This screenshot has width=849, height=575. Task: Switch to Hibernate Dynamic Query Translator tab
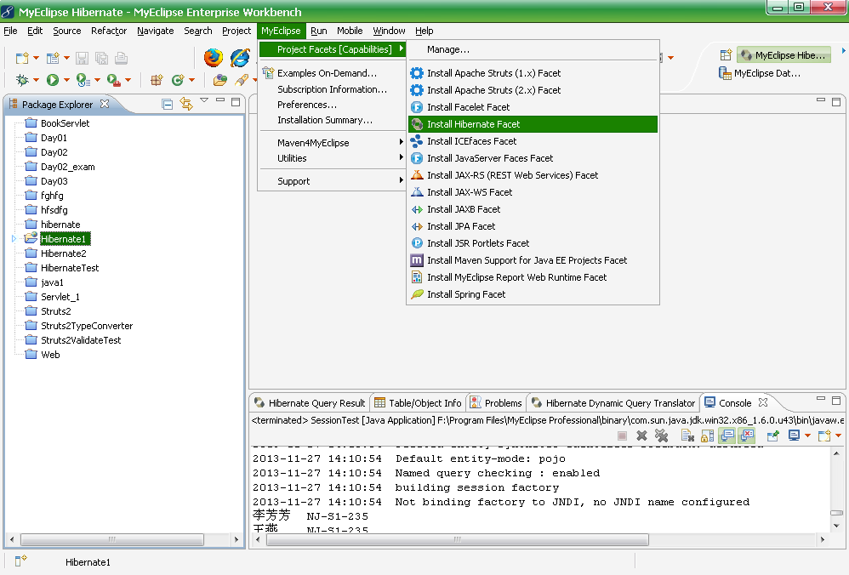(x=613, y=403)
